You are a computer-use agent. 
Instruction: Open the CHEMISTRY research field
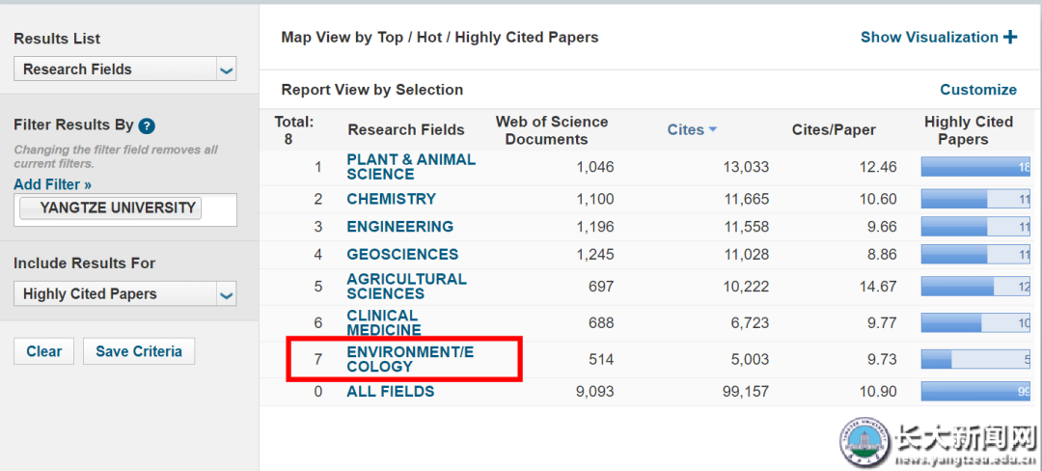pyautogui.click(x=391, y=199)
